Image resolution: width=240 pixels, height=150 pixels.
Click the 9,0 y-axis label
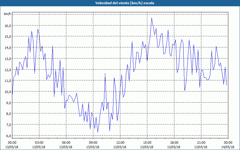click(x=9, y=103)
